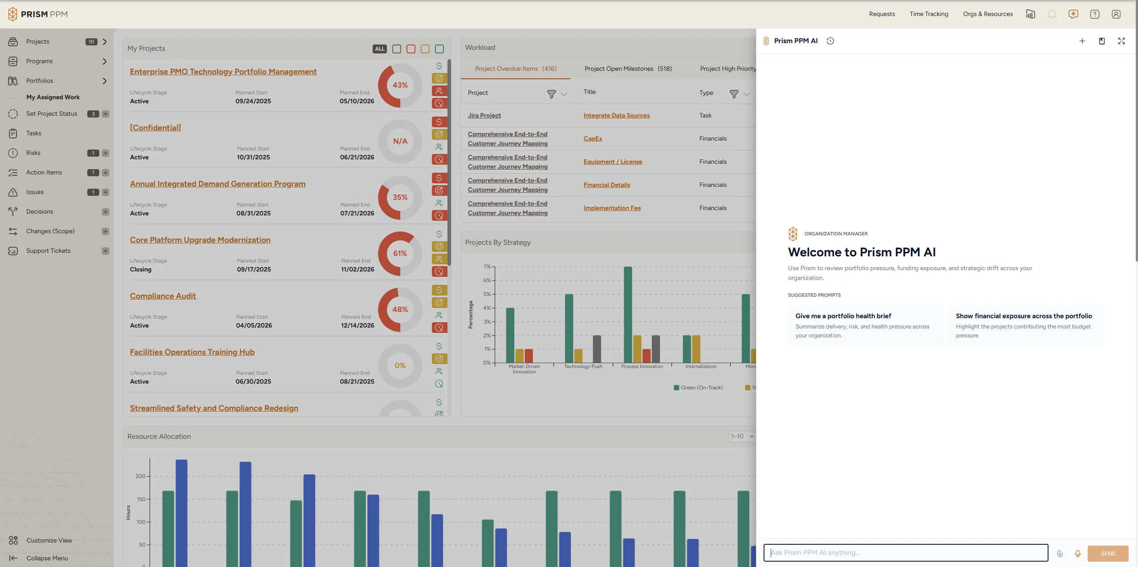Open the AI panel bookmark icon

(x=1101, y=41)
